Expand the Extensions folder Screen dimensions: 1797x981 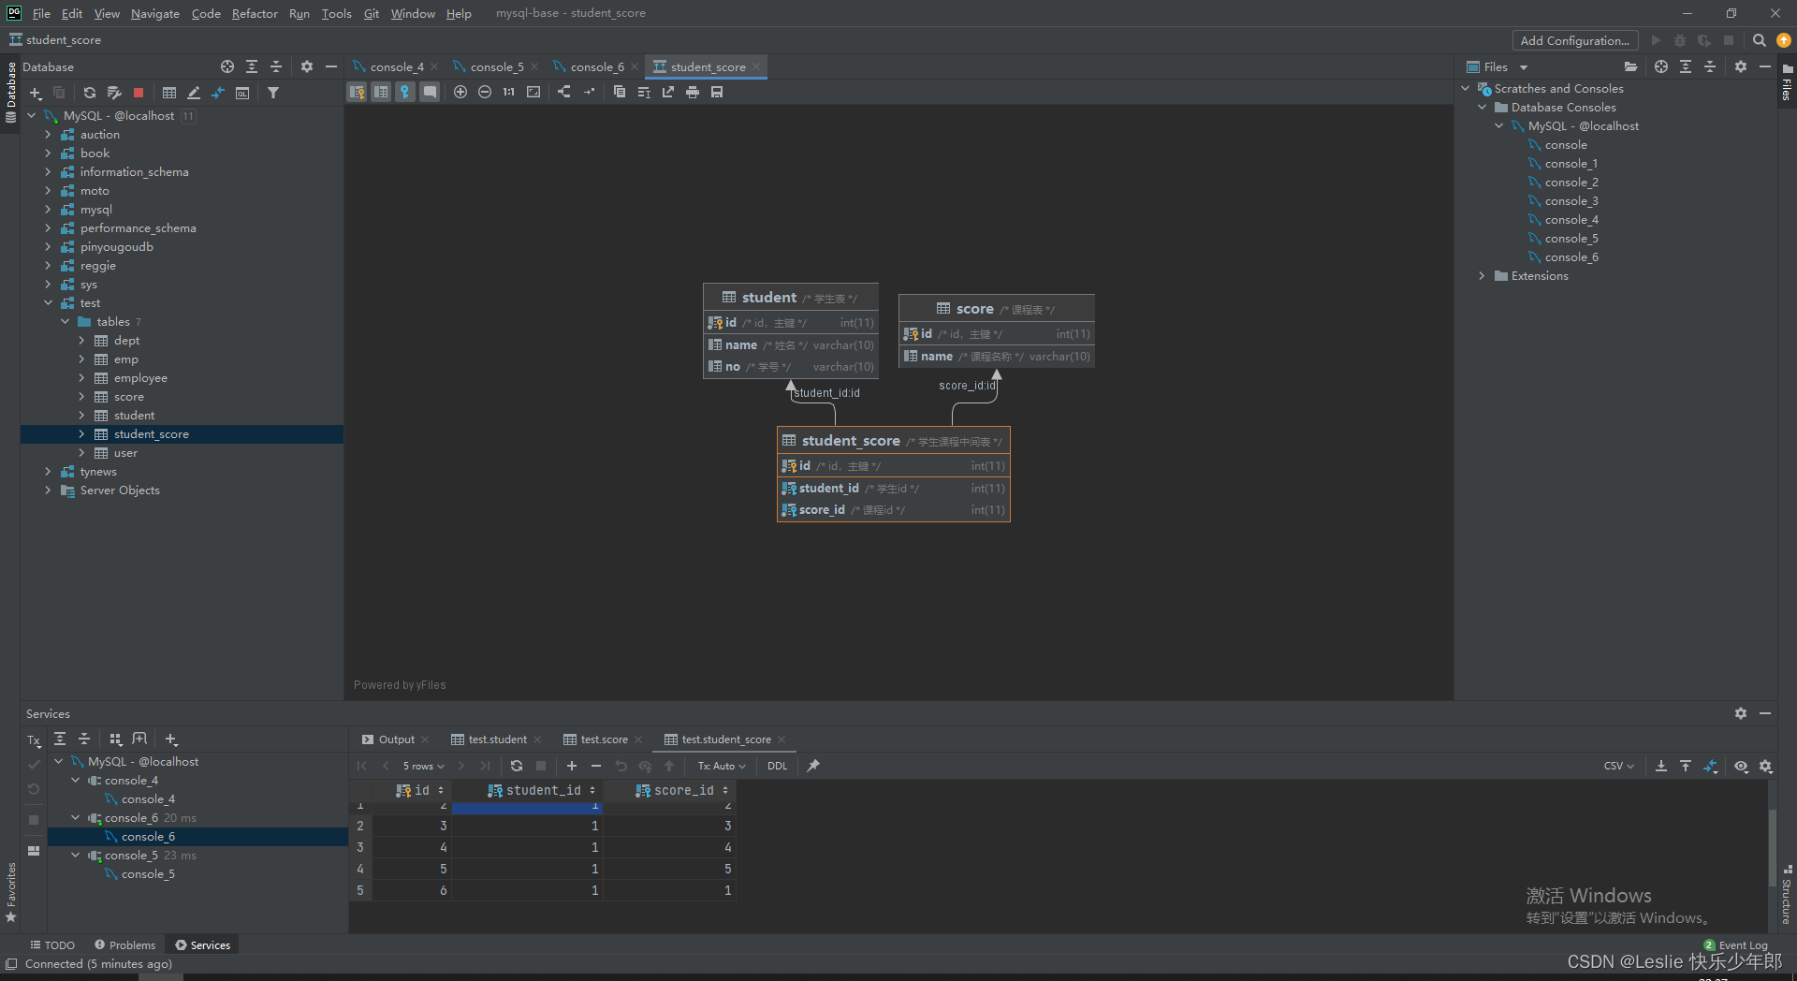pos(1482,276)
